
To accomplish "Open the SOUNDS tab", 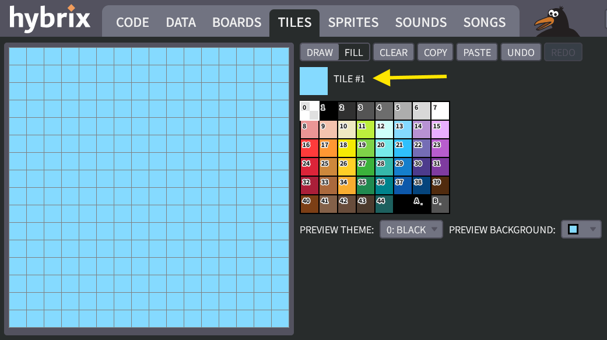I will [x=421, y=22].
